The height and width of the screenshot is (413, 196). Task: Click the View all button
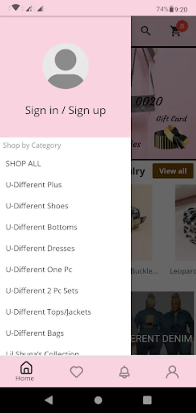[173, 171]
